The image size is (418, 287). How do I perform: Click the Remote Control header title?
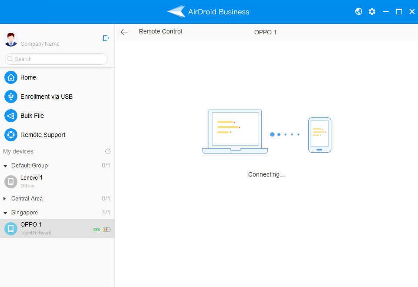pos(161,31)
